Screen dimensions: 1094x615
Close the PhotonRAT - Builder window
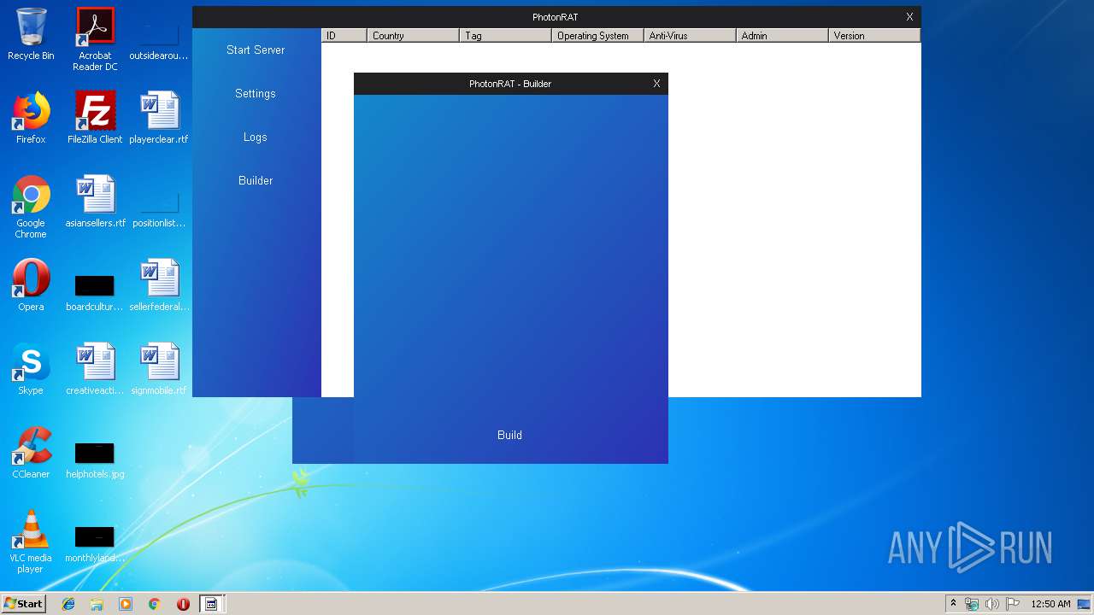(x=656, y=84)
